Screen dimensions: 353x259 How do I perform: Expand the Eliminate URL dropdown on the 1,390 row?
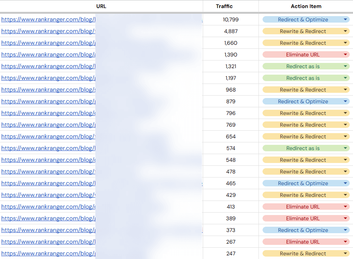click(x=345, y=54)
